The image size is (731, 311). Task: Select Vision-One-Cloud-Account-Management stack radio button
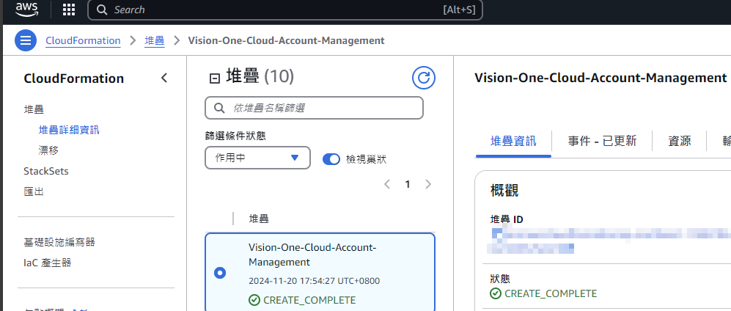pyautogui.click(x=220, y=273)
